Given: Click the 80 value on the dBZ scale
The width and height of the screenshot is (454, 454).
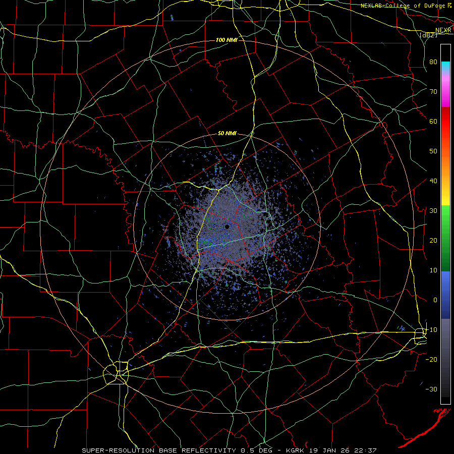Looking at the screenshot, I should pyautogui.click(x=433, y=62).
